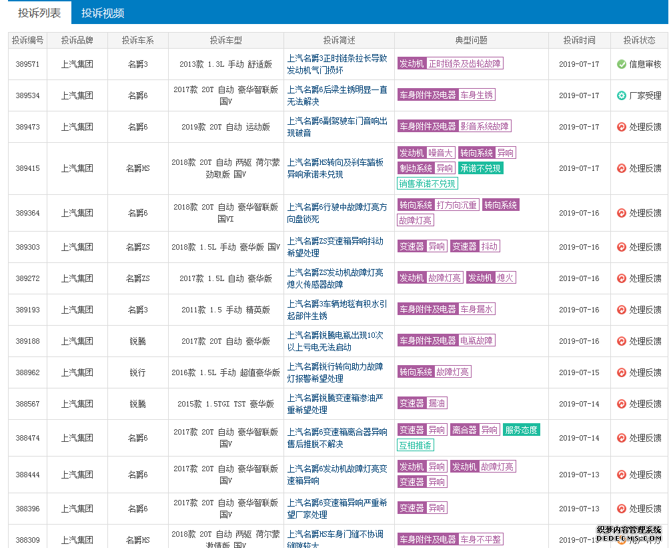Click the green 信息审核 status icon
Image resolution: width=669 pixels, height=548 pixels.
click(622, 64)
